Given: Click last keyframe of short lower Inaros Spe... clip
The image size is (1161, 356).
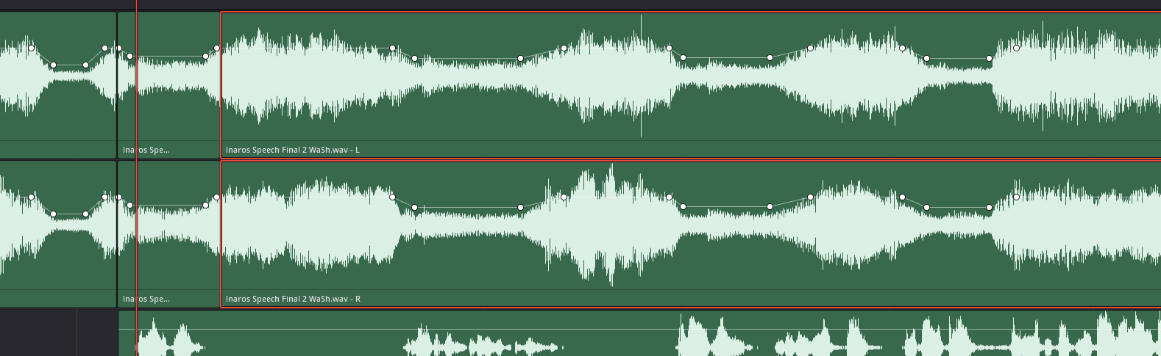Looking at the screenshot, I should 216,197.
